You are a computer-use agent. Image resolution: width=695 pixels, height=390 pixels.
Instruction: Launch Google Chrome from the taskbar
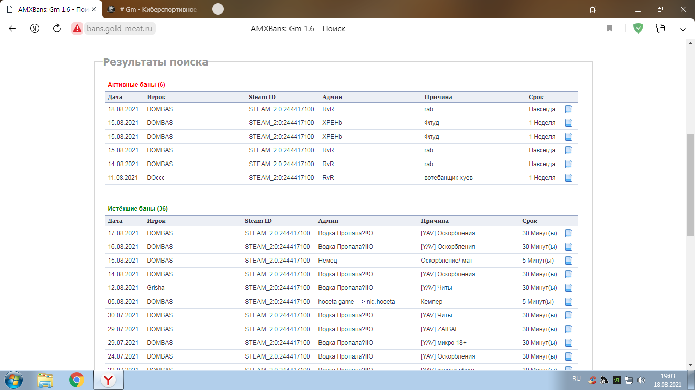(x=77, y=380)
